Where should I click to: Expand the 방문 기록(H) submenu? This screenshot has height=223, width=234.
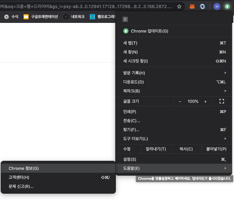coord(174,73)
